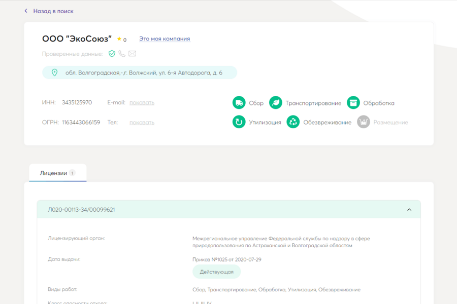Image resolution: width=457 pixels, height=304 pixels.
Task: Open the 'Это моя компания' link
Action: coord(165,39)
